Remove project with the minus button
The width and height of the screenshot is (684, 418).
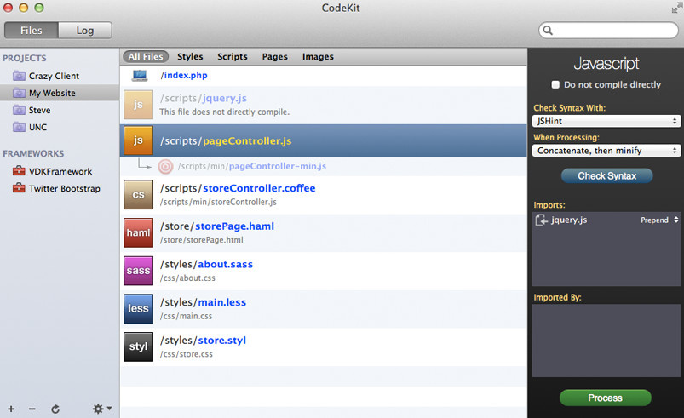pyautogui.click(x=32, y=409)
